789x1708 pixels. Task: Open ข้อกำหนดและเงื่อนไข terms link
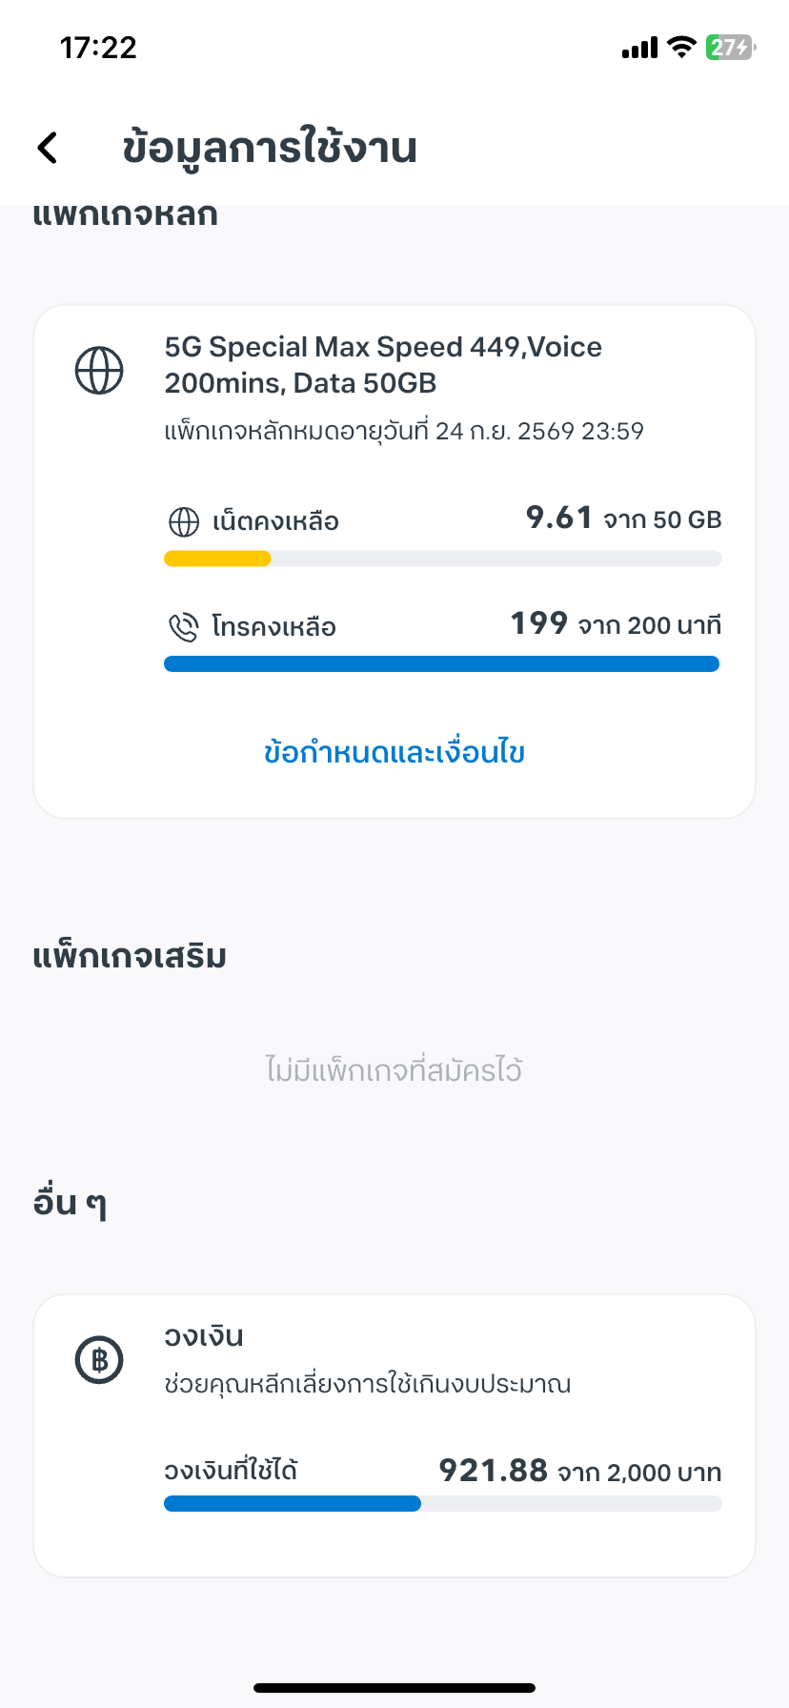click(x=394, y=753)
